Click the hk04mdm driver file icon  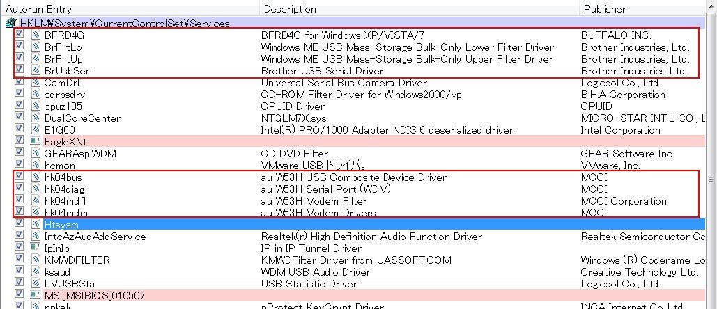click(x=36, y=213)
